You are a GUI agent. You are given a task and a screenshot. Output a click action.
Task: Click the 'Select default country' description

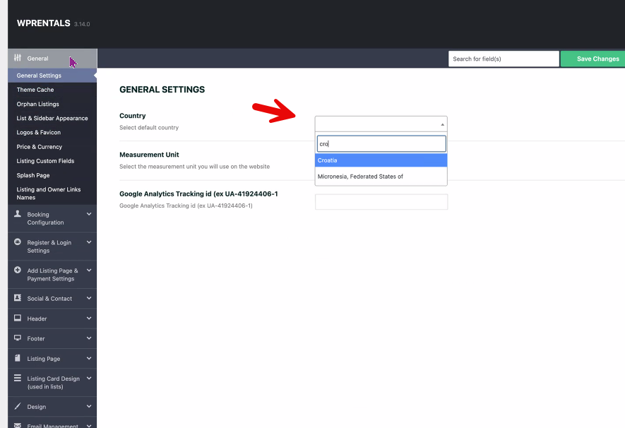pos(149,128)
